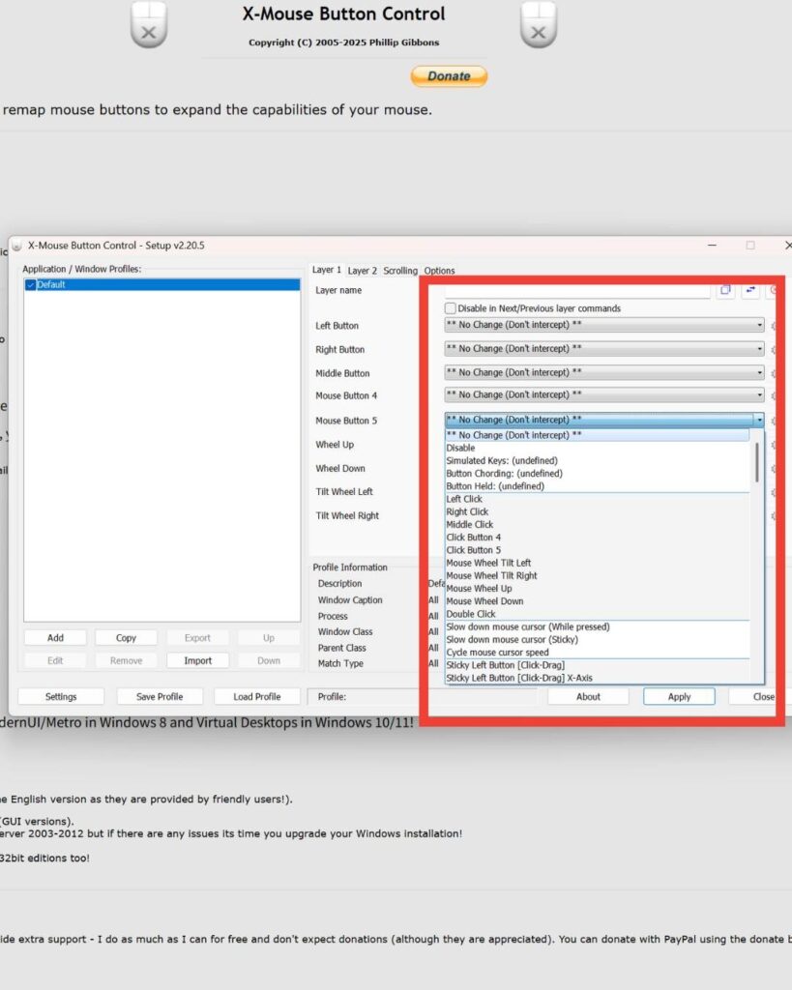
Task: Open the Options tab
Action: [439, 271]
